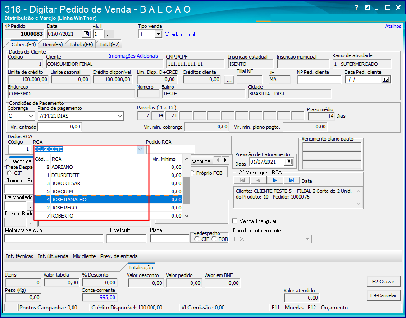Expand the Cobrança dropdown
The height and width of the screenshot is (318, 406).
coord(31,116)
